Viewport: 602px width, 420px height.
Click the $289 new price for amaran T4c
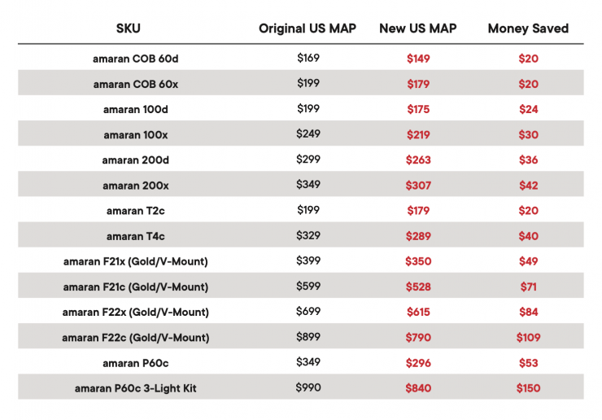click(418, 236)
